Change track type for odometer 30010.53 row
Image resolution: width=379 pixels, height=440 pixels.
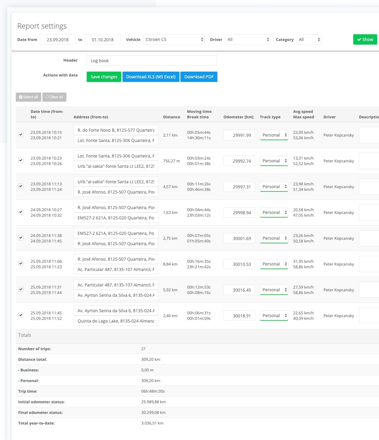tap(274, 264)
